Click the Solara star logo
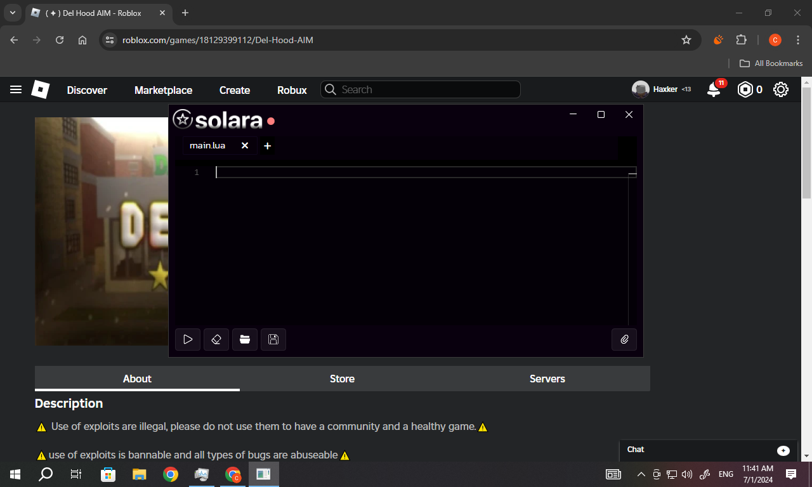This screenshot has height=487, width=812. (183, 119)
